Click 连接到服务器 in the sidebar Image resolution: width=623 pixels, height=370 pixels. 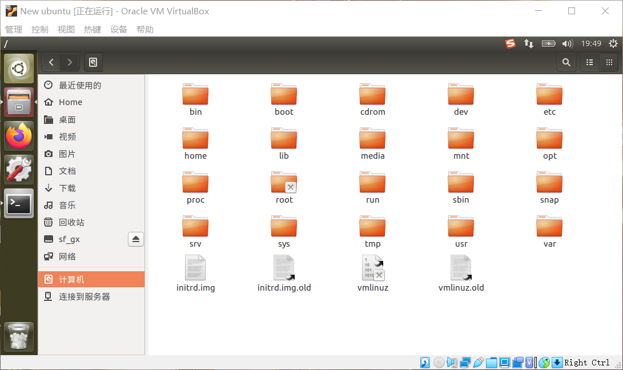point(91,296)
